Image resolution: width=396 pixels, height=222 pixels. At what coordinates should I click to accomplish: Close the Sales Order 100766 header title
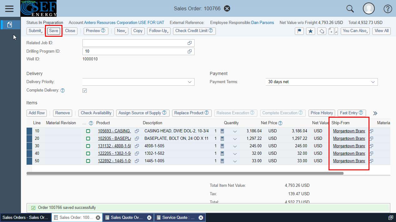[227, 8]
